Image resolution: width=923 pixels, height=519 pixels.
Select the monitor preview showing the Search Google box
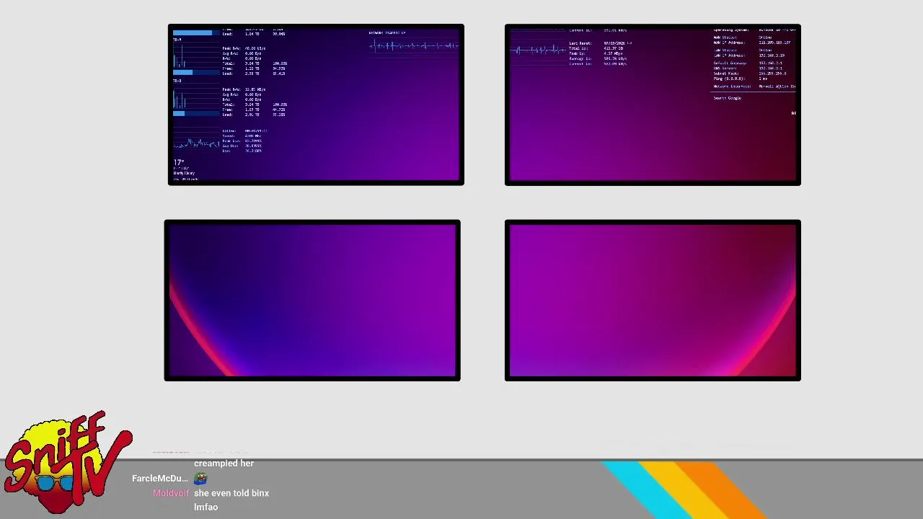[x=653, y=105]
